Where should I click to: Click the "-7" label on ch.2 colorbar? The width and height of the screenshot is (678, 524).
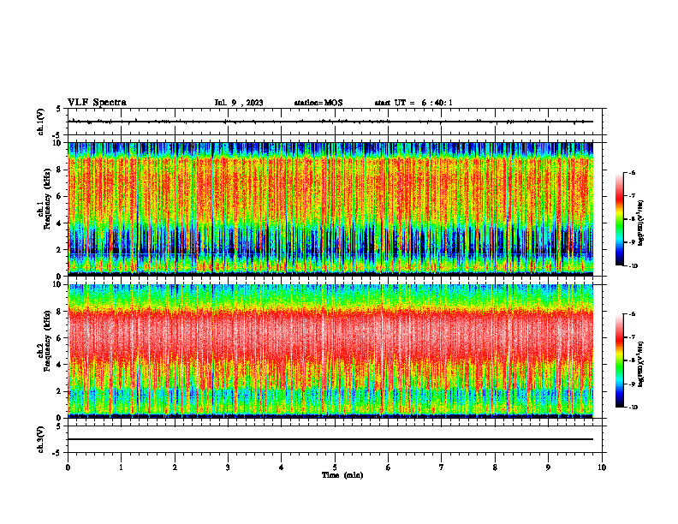[x=632, y=337]
